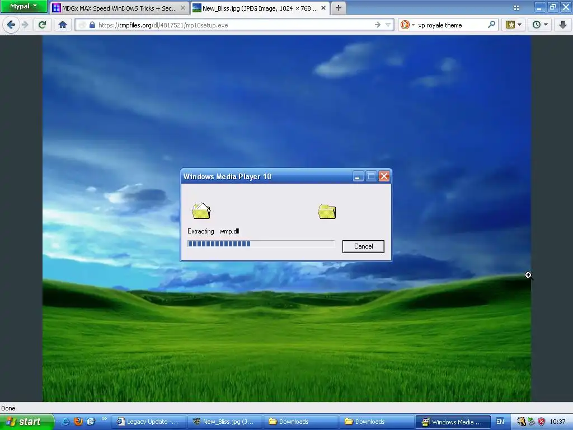The height and width of the screenshot is (430, 573).
Task: Click the magnifier search icon
Action: pyautogui.click(x=491, y=25)
